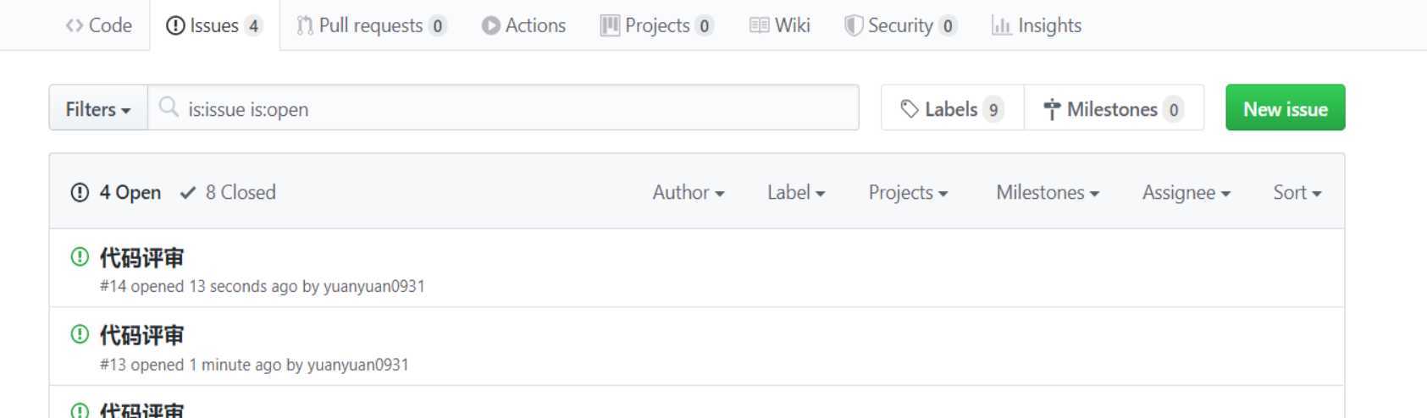
Task: Click open issue icon of issue #14
Action: click(80, 256)
